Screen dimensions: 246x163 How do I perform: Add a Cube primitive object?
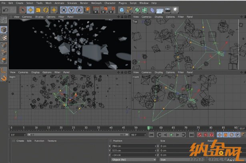pos(122,10)
